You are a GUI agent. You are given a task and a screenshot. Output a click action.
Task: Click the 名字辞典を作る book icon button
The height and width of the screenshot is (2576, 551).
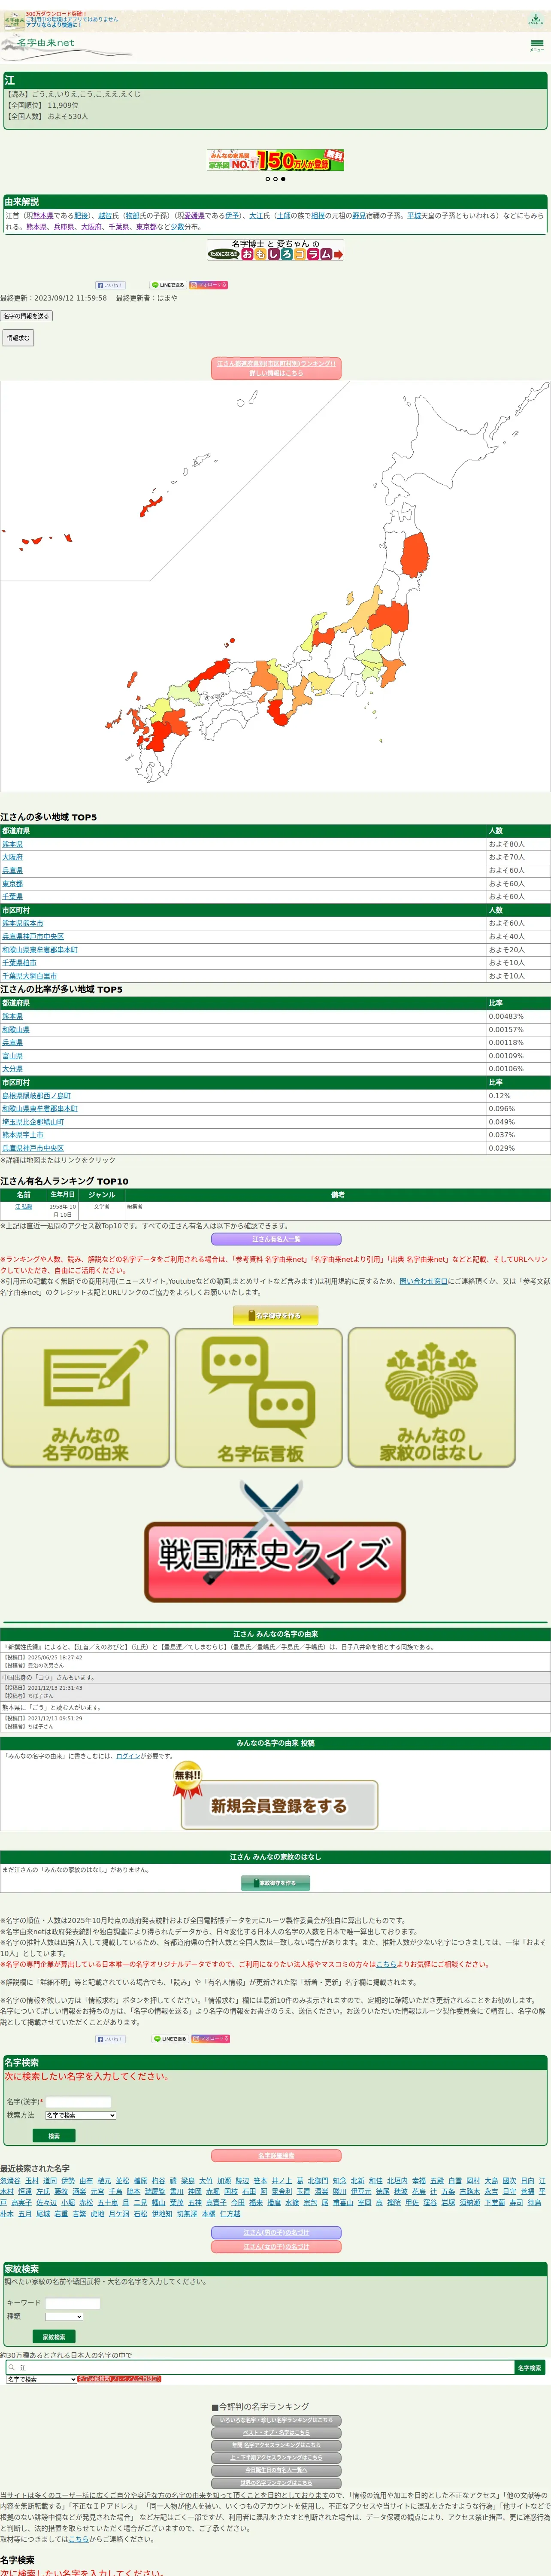[x=275, y=1315]
